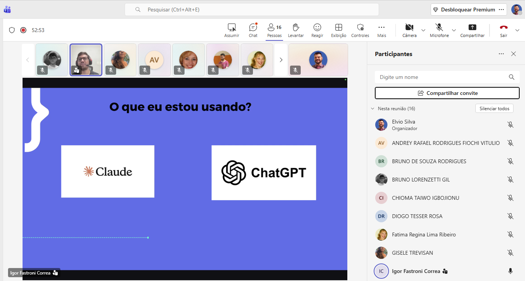The height and width of the screenshot is (281, 525).
Task: Show next participant video thumbnails
Action: click(x=281, y=60)
